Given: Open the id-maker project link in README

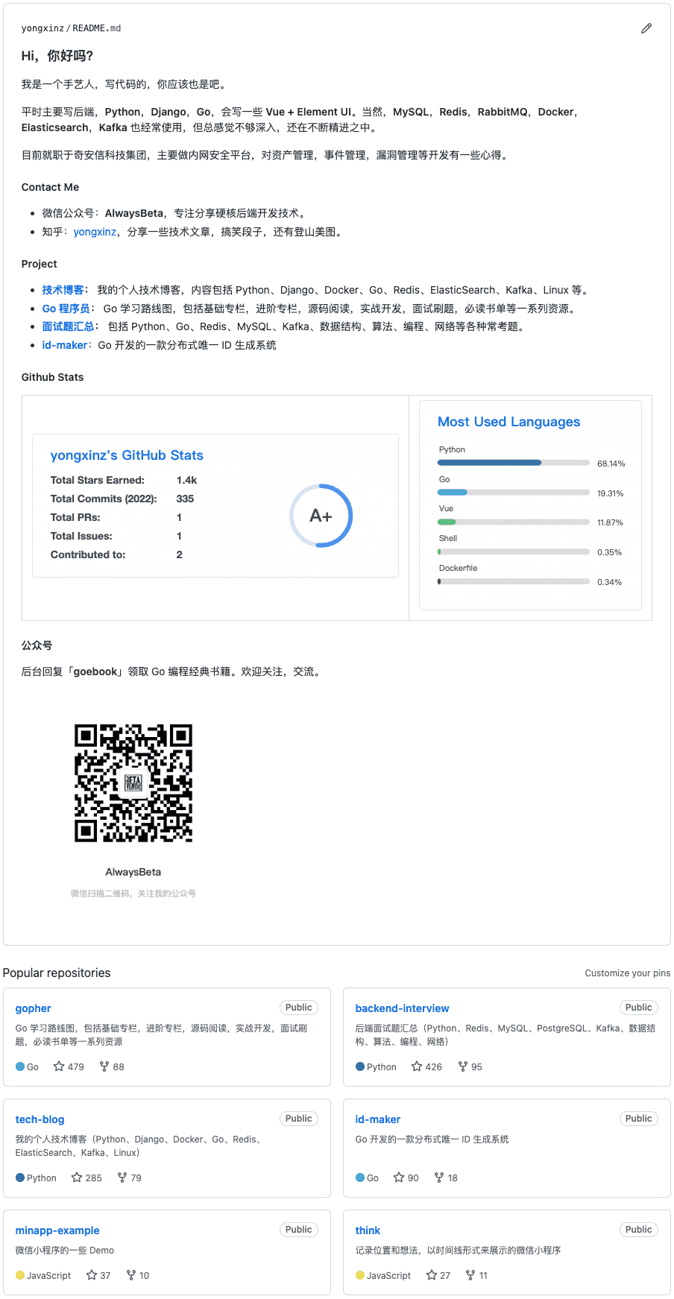Looking at the screenshot, I should coord(65,345).
